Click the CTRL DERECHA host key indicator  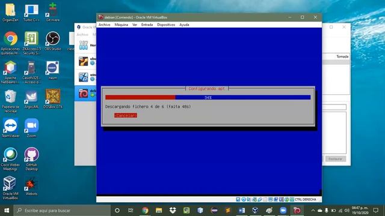pyautogui.click(x=306, y=200)
